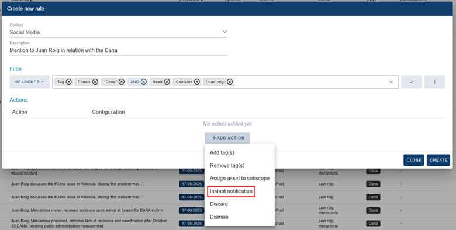Click the Actions section heading

(x=19, y=100)
